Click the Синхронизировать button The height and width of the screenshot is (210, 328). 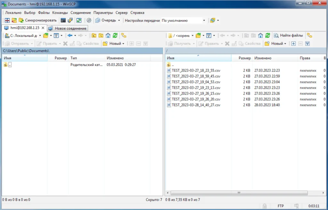click(x=38, y=20)
